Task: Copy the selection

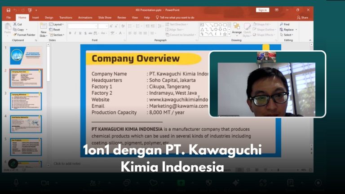Action: (x=19, y=30)
